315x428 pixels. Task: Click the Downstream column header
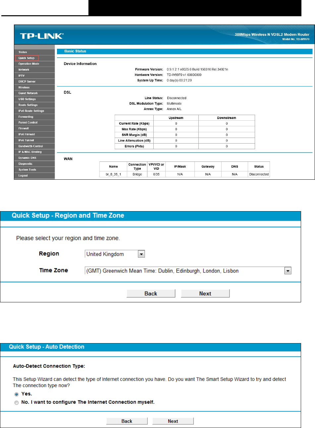pyautogui.click(x=227, y=118)
